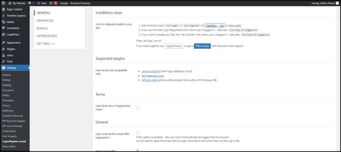Screen dimensions: 341x152
Task: Open Permalinks in the Settings submenu
Action: pyautogui.click(x=8, y=100)
